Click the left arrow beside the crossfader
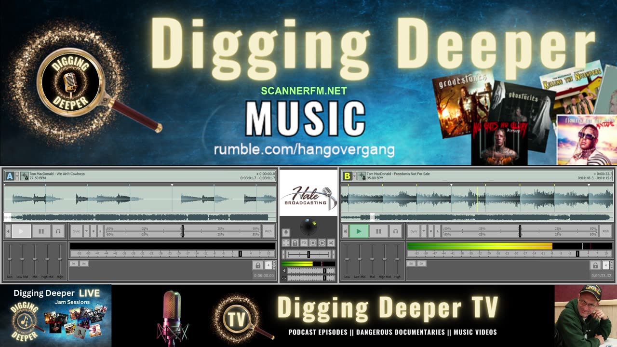 tap(283, 254)
